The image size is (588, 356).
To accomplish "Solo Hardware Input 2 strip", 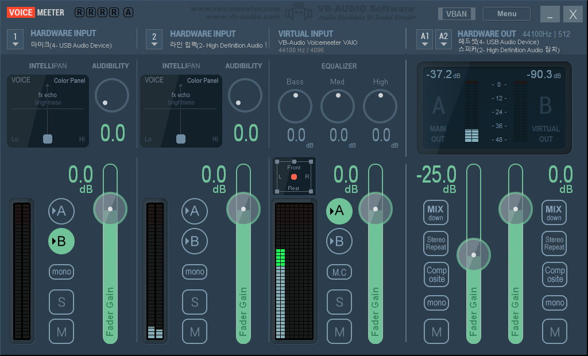I will [194, 302].
